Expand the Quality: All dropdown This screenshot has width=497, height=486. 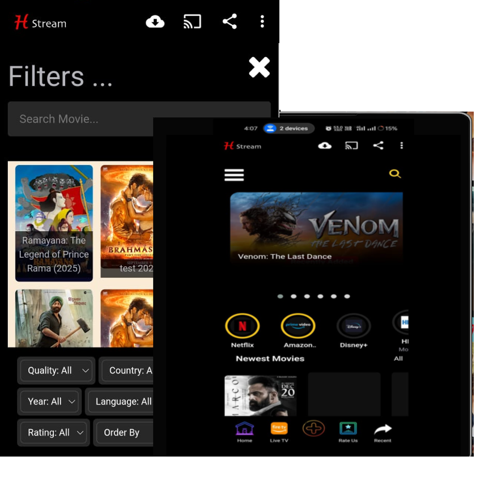pyautogui.click(x=56, y=370)
